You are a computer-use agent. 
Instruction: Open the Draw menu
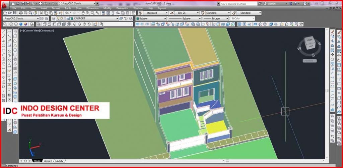(78, 8)
